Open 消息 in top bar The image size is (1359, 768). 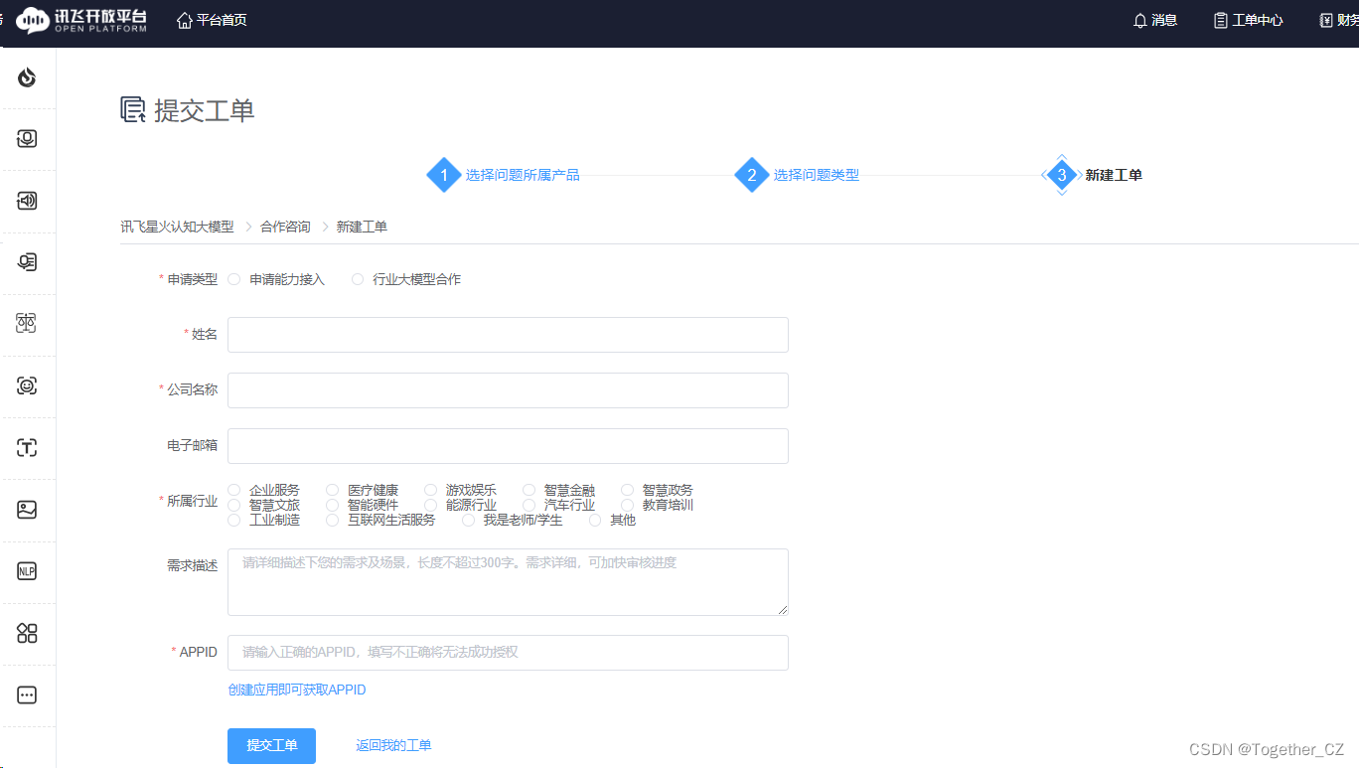click(x=1164, y=20)
